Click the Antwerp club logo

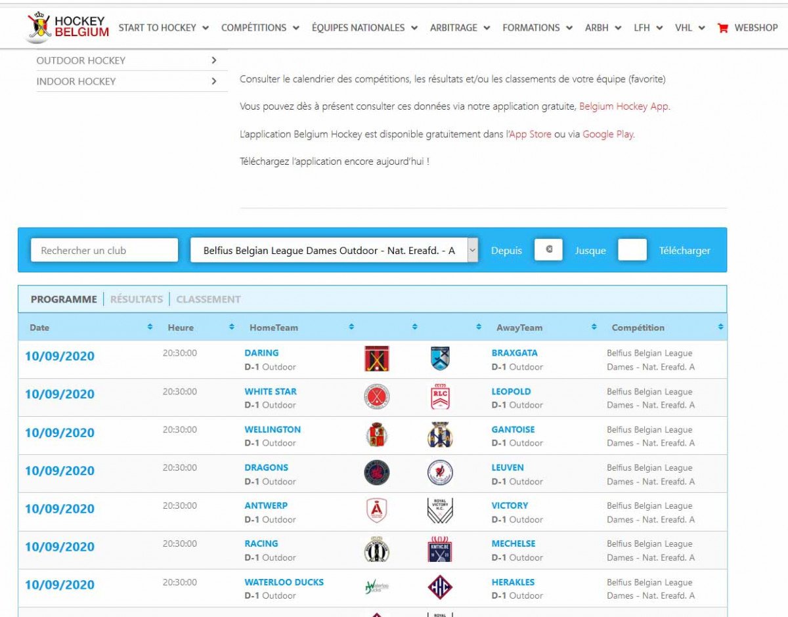point(377,511)
